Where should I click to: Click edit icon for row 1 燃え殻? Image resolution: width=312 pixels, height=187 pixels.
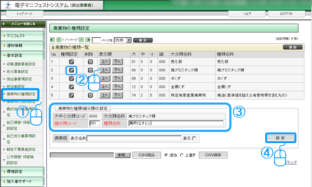tap(72, 62)
